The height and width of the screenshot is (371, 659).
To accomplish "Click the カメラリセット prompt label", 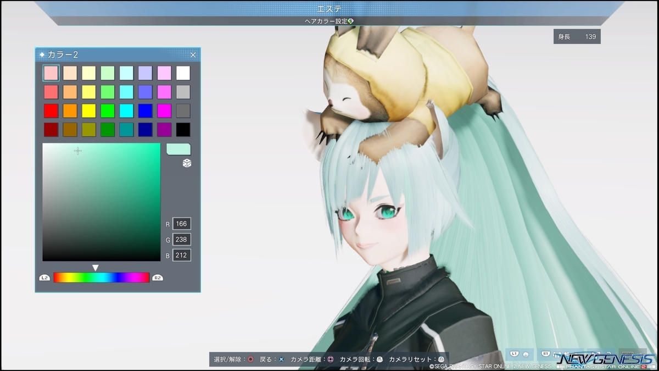I will pyautogui.click(x=410, y=359).
